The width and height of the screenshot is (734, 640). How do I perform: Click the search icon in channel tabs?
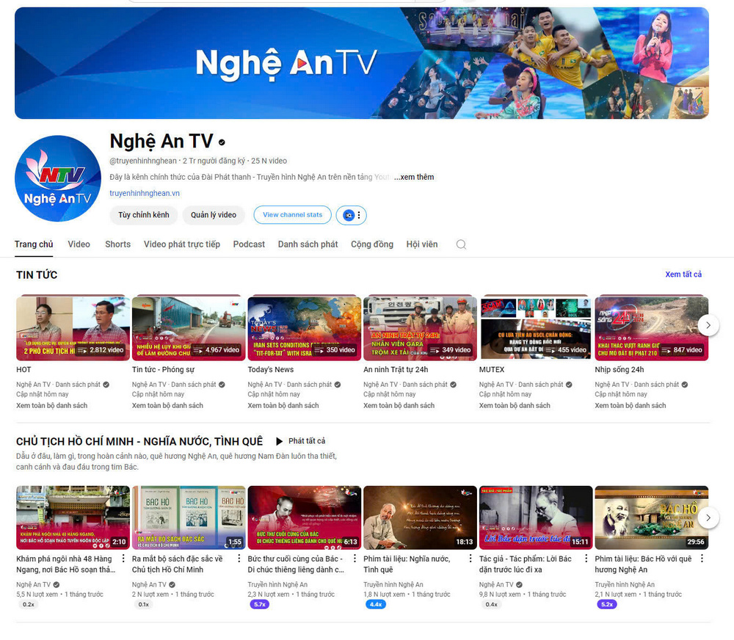click(461, 244)
